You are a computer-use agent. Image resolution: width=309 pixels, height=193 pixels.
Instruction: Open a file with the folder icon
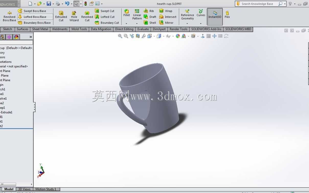tap(39, 4)
